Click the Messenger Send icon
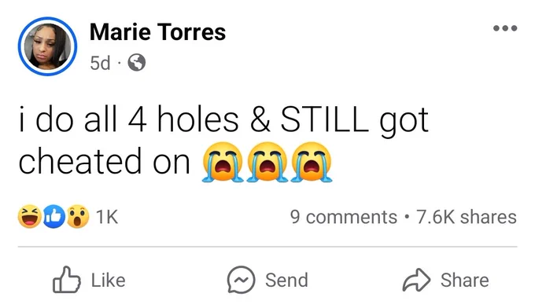This screenshot has height=308, width=535. [x=241, y=280]
